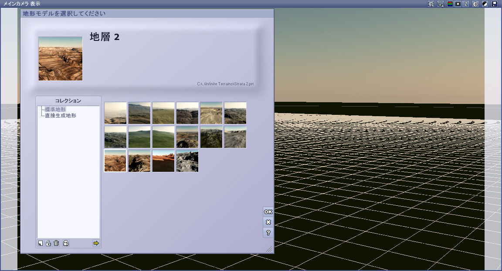Click the コレクション panel header

coord(68,100)
